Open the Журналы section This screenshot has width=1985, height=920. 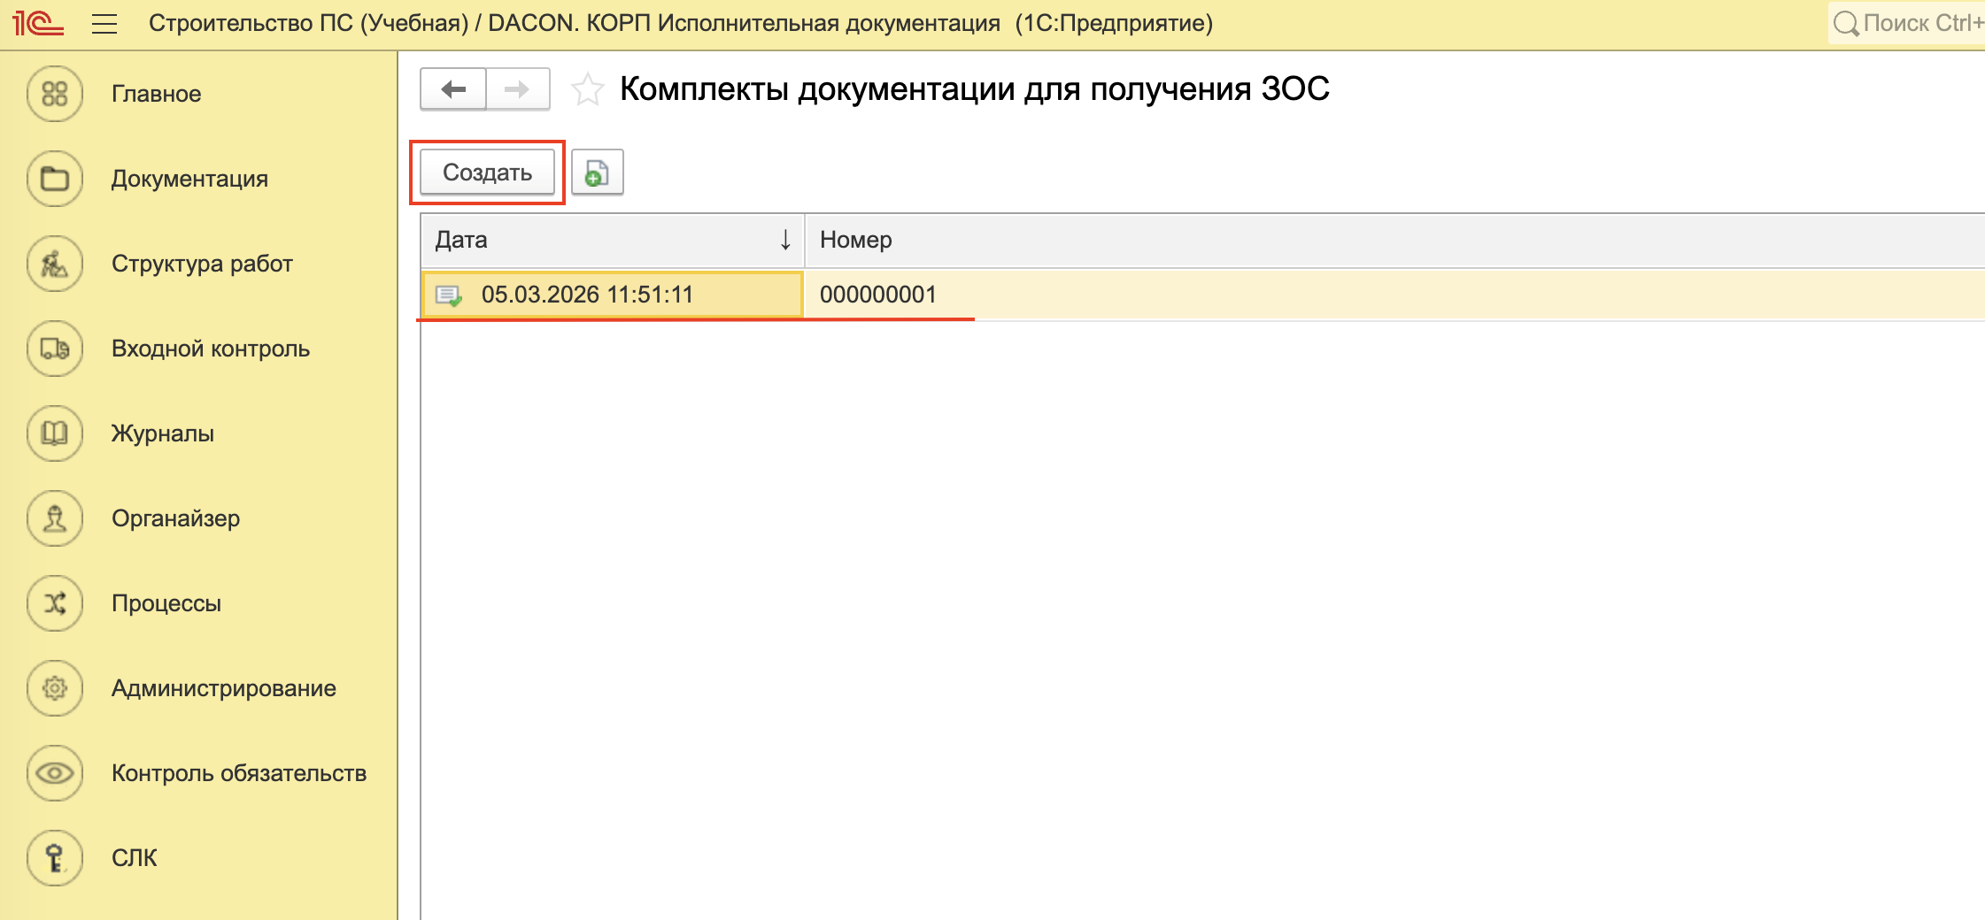pos(163,433)
